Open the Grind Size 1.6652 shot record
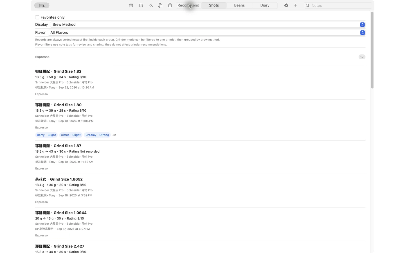The width and height of the screenshot is (405, 253). [x=200, y=191]
